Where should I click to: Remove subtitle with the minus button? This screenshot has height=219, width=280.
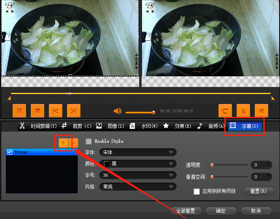(x=73, y=143)
